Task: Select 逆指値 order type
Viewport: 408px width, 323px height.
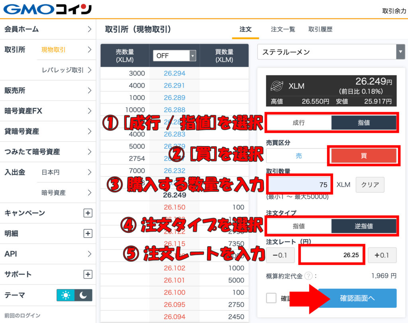Action: pos(364,226)
